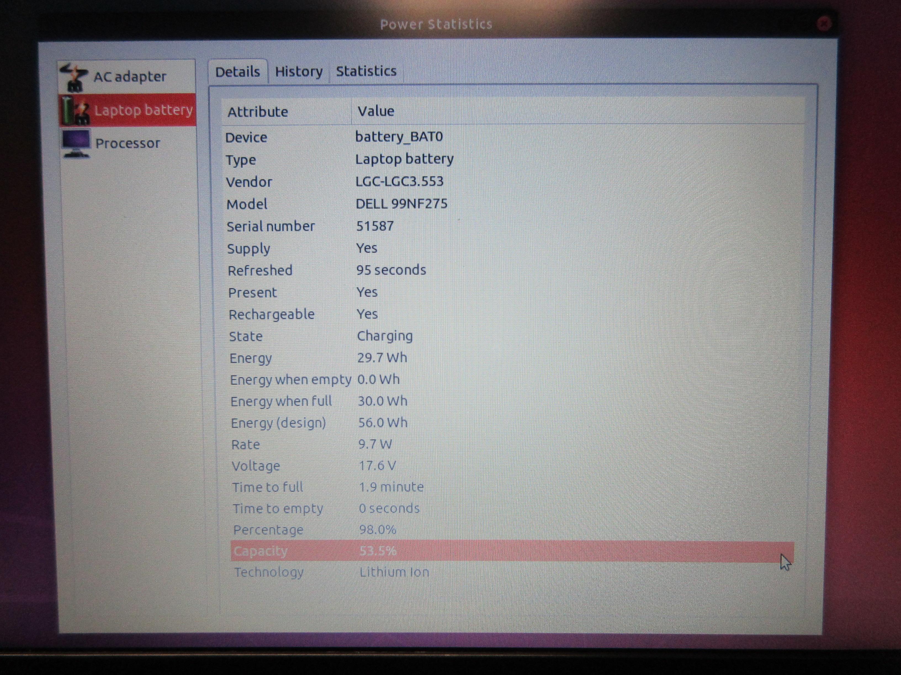The image size is (901, 675).
Task: Select the Energy (design) label
Action: [278, 423]
